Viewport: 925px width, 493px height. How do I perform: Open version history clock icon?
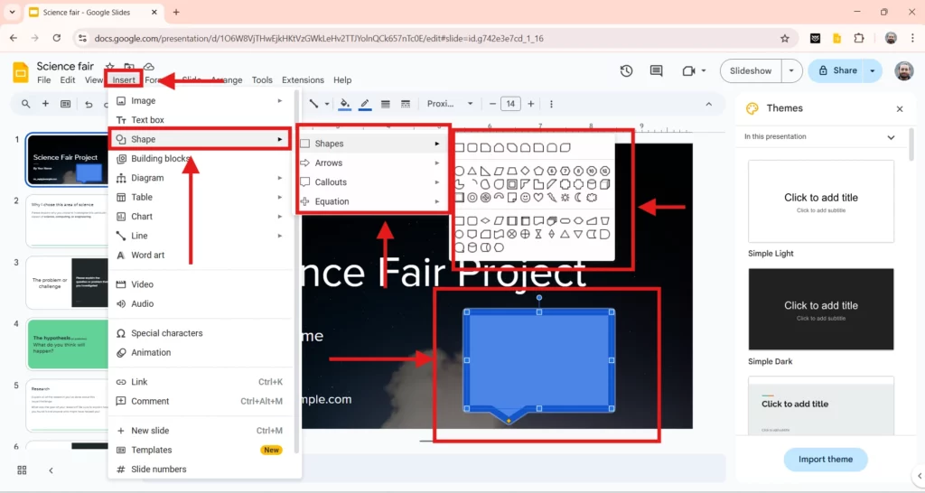pyautogui.click(x=626, y=71)
